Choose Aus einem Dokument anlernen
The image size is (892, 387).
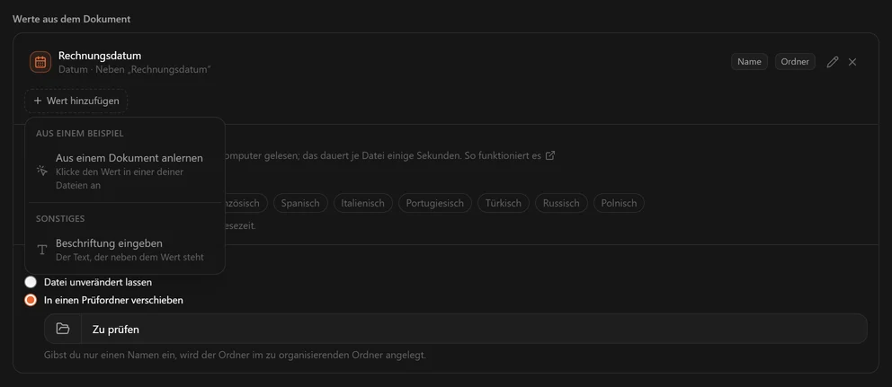[125, 170]
